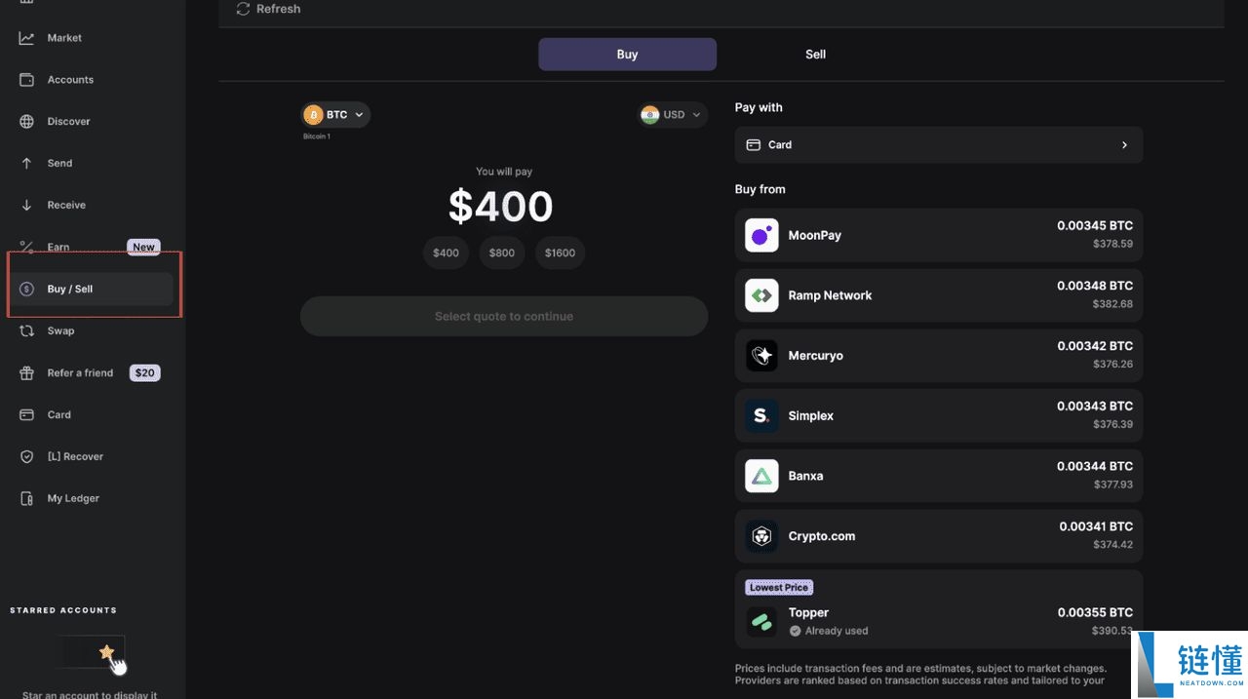Expand the BTC currency dropdown

coord(336,115)
